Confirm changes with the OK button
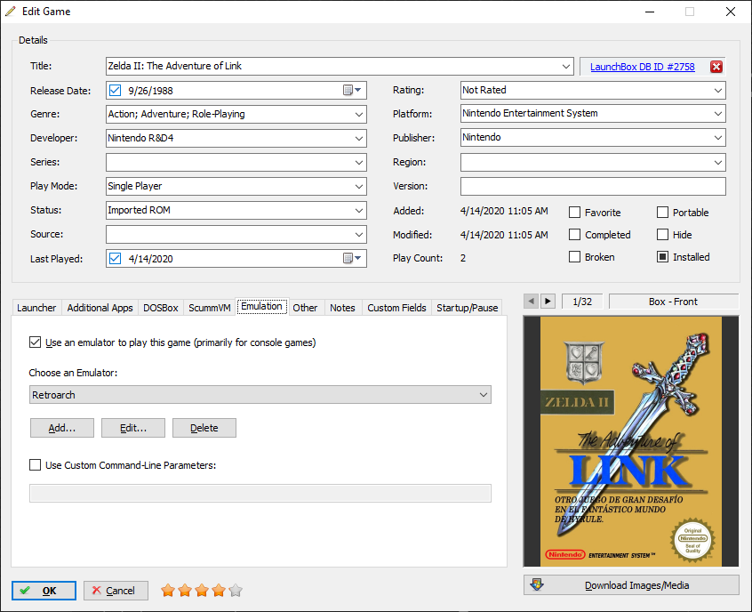The width and height of the screenshot is (752, 612). (x=44, y=591)
